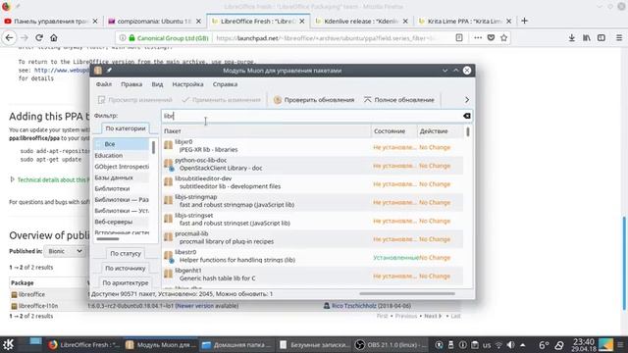
Task: Expand Technical details about this PPA
Action: (54, 179)
